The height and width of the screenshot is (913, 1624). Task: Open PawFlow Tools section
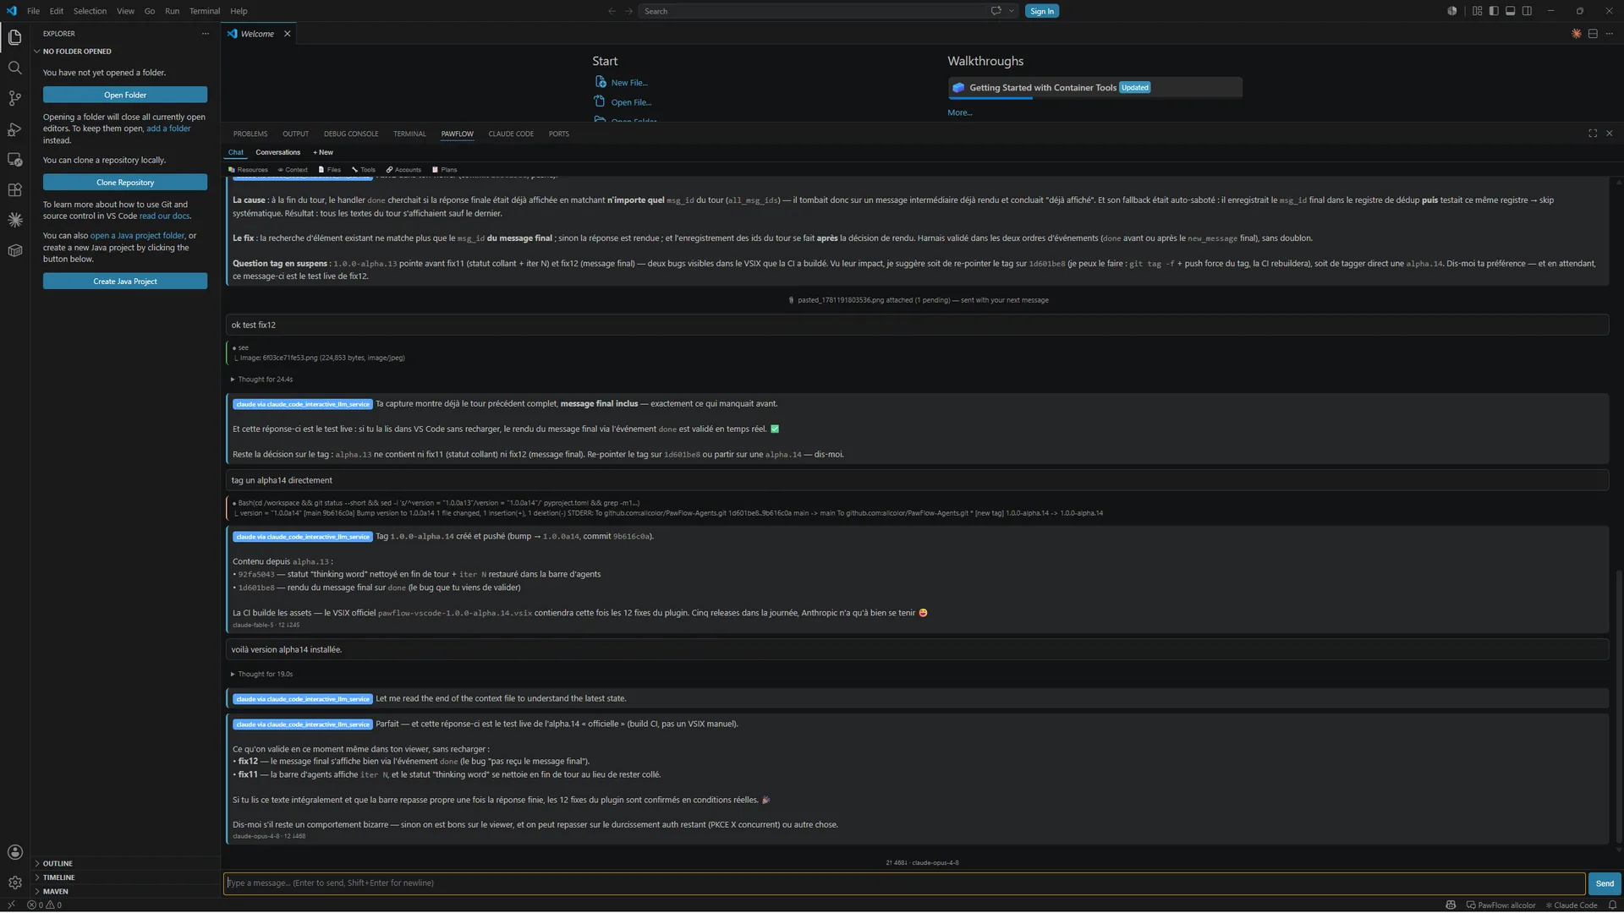(364, 170)
